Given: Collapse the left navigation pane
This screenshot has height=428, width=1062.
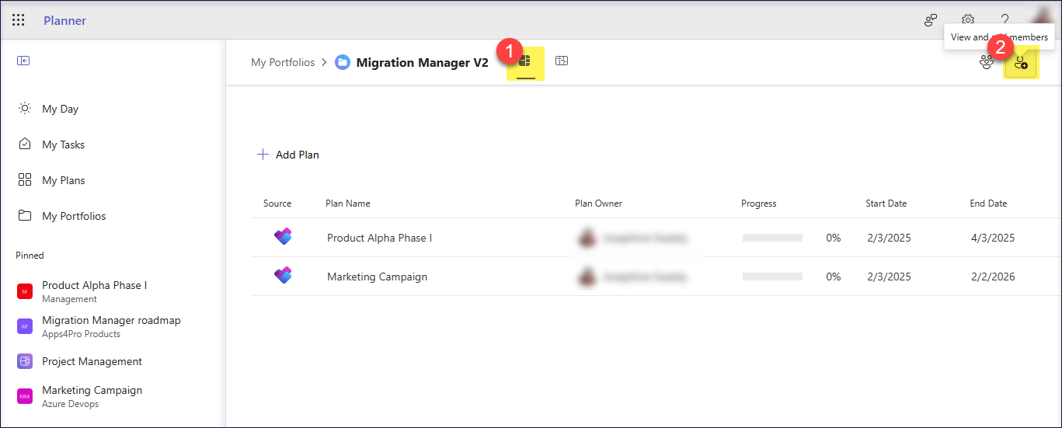Looking at the screenshot, I should tap(23, 61).
